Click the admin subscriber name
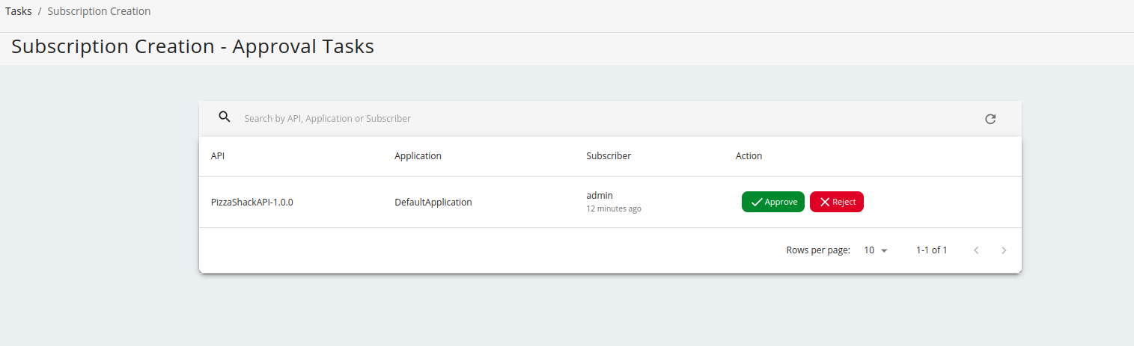1134x346 pixels. 600,196
